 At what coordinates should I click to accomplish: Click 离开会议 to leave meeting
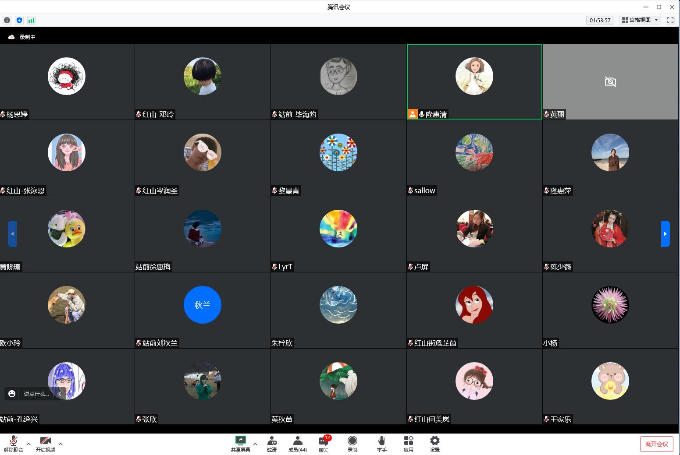point(656,444)
